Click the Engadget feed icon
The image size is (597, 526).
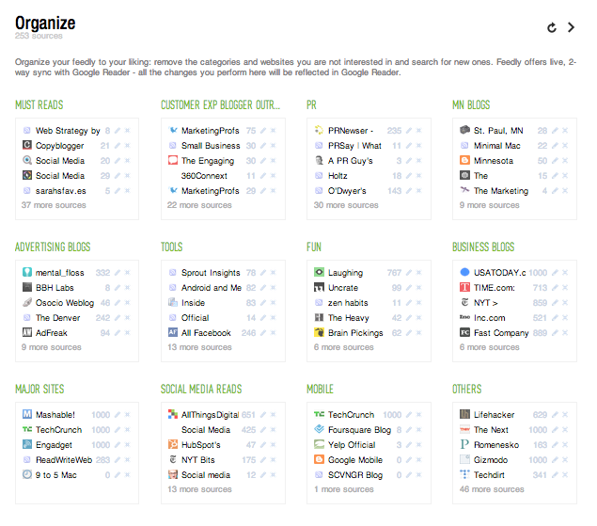pos(27,444)
